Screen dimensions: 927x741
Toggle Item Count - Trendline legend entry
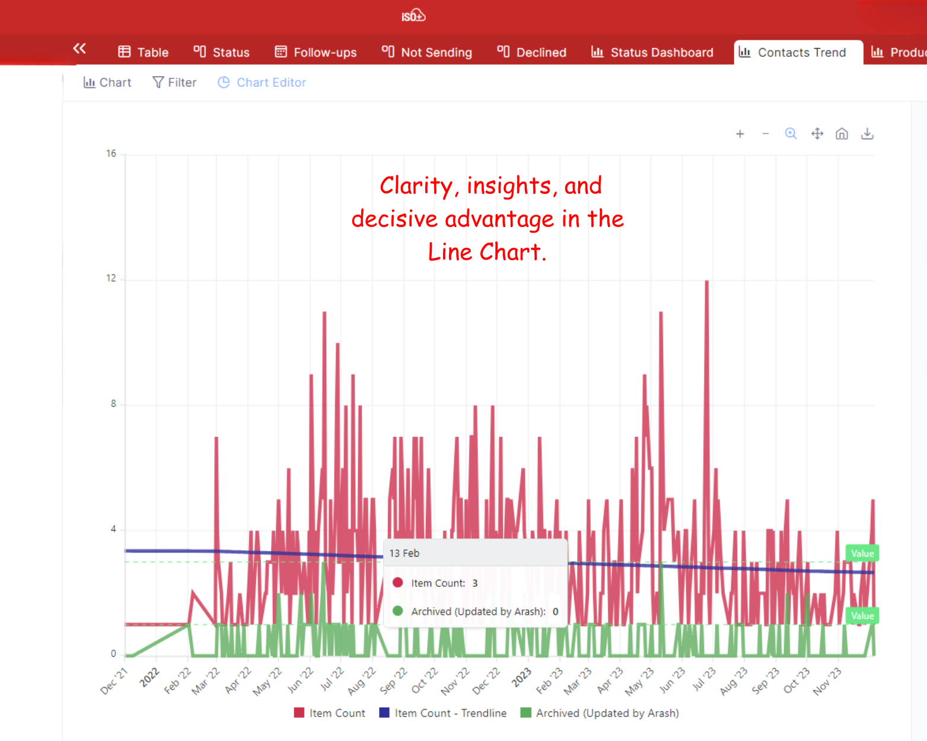[x=443, y=713]
